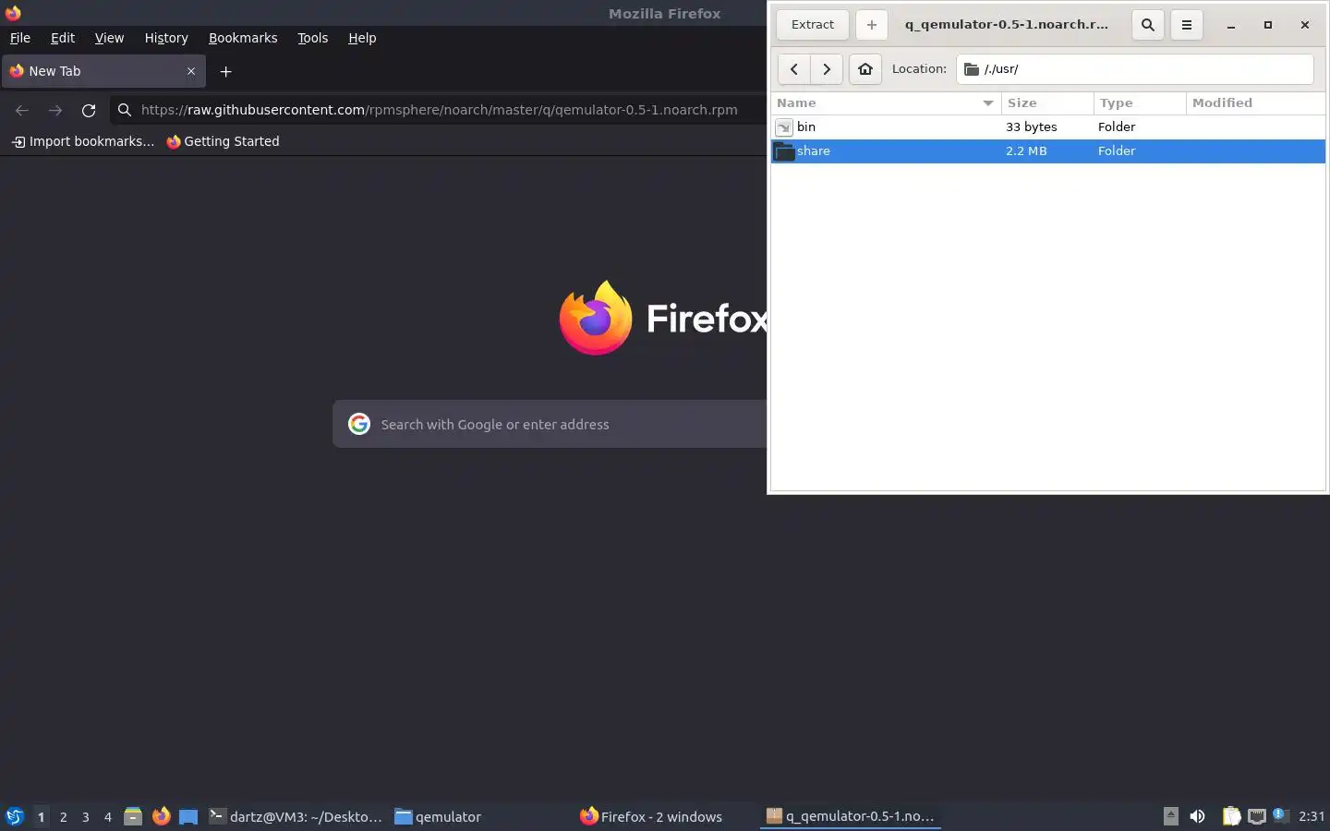This screenshot has height=831, width=1330.
Task: Click show desktop icon in taskbar
Action: (x=188, y=816)
